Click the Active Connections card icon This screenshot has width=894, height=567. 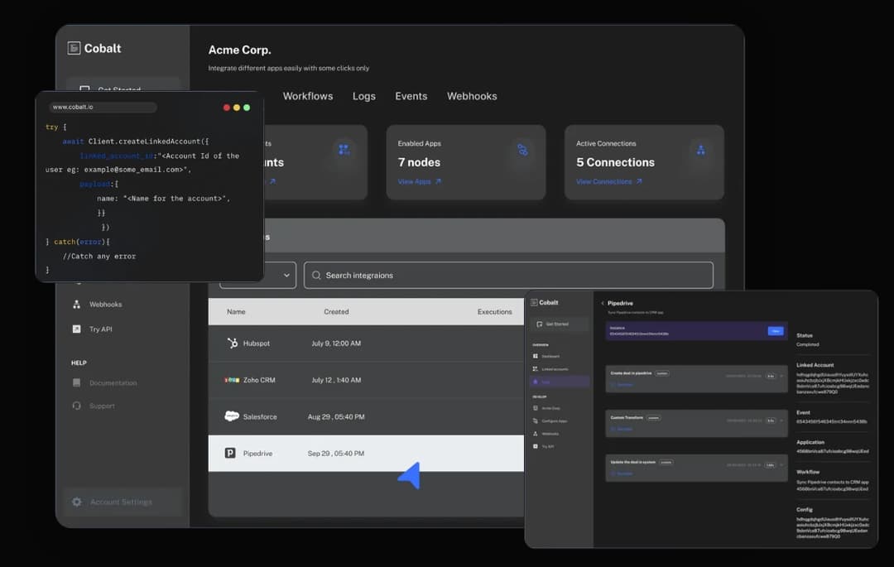(x=701, y=150)
